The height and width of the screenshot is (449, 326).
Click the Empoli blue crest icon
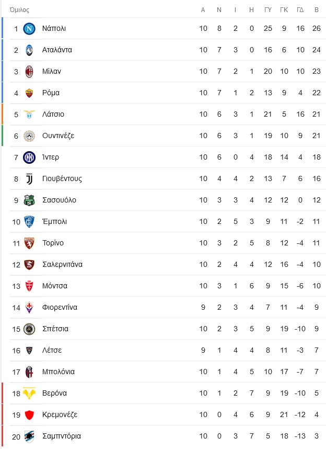pyautogui.click(x=29, y=222)
